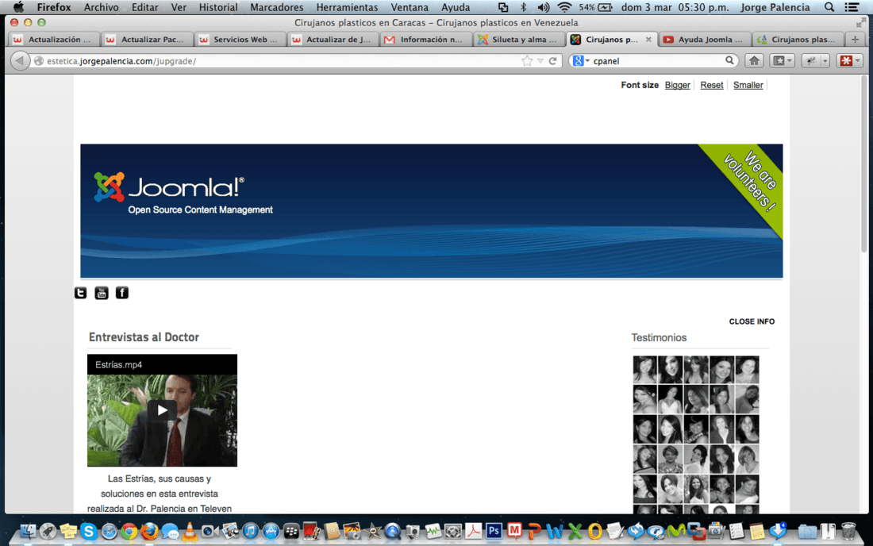Open a new tab with plus button
The width and height of the screenshot is (873, 546).
tap(856, 40)
